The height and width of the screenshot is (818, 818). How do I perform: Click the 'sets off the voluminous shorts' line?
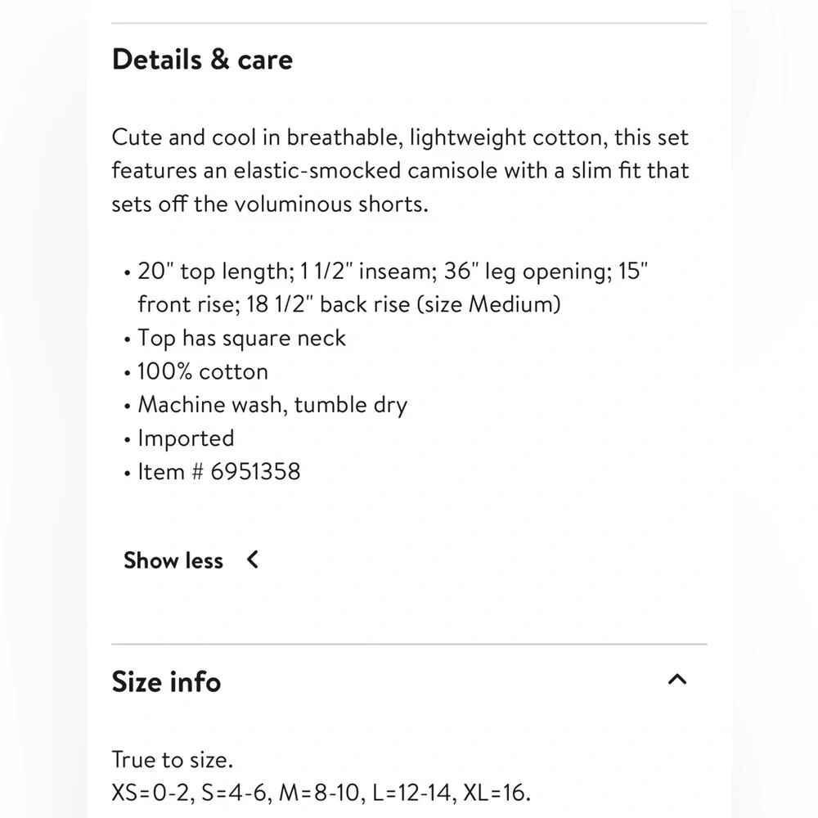coord(270,204)
